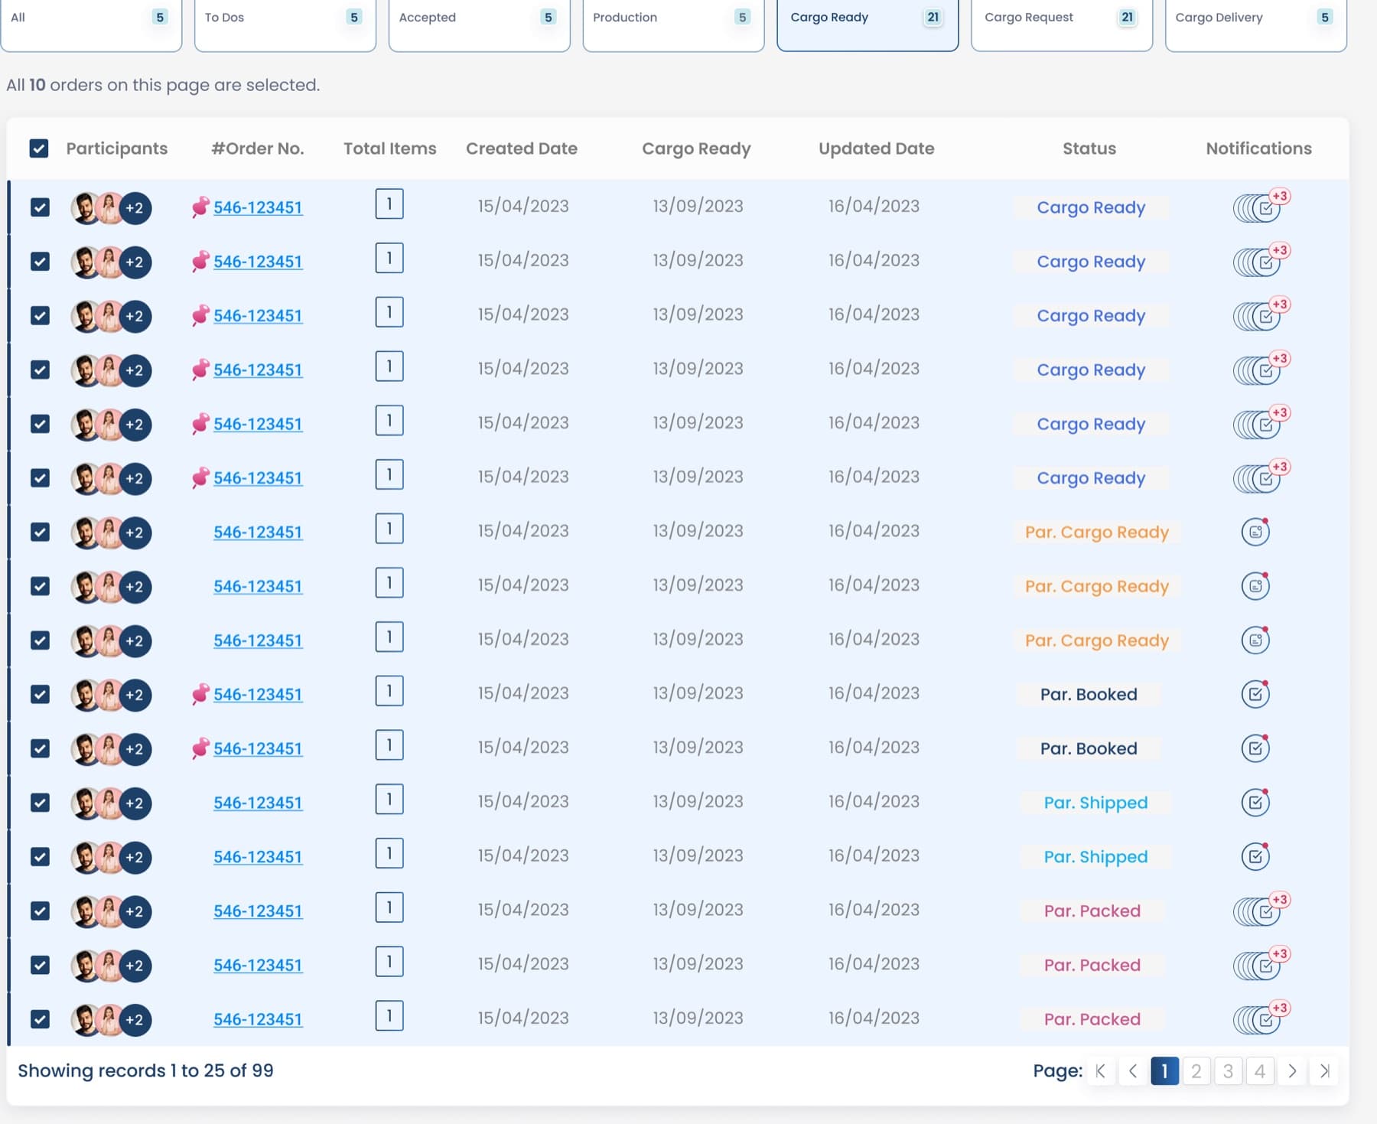Open notification icon in second Par. Cargo Ready row
The image size is (1377, 1124).
(x=1255, y=585)
